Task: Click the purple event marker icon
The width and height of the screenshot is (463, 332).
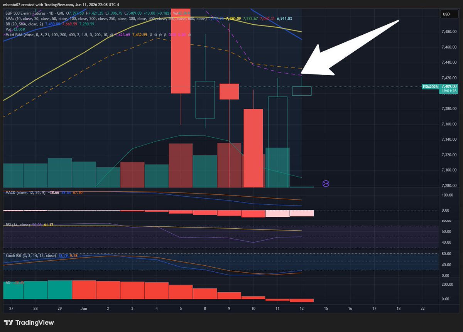Action: [x=326, y=184]
